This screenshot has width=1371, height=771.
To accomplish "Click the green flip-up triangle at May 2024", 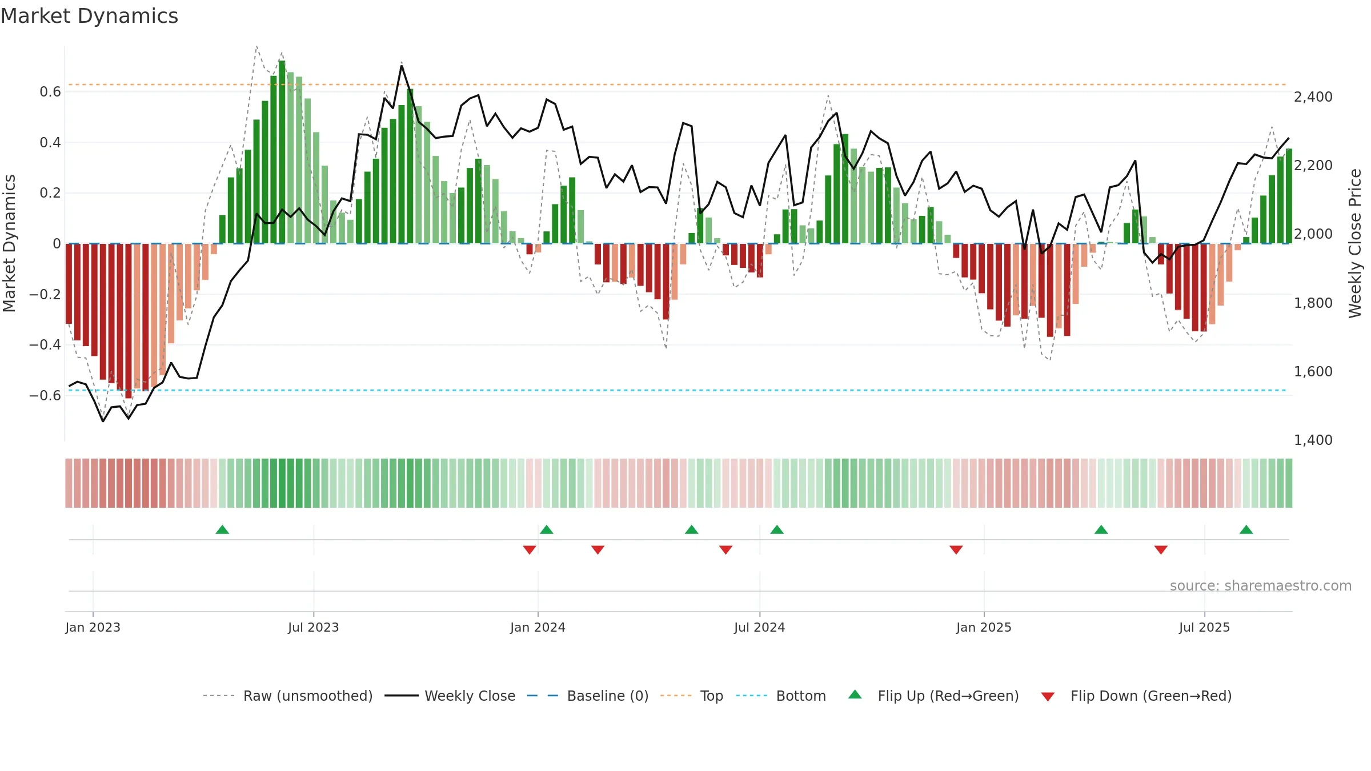I will [692, 530].
